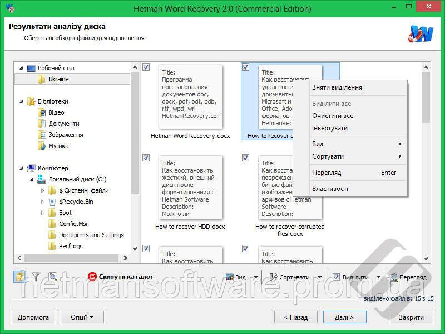Screen dimensions: 445x334
Task: Choose Перегляд in context menu
Action: 350,173
